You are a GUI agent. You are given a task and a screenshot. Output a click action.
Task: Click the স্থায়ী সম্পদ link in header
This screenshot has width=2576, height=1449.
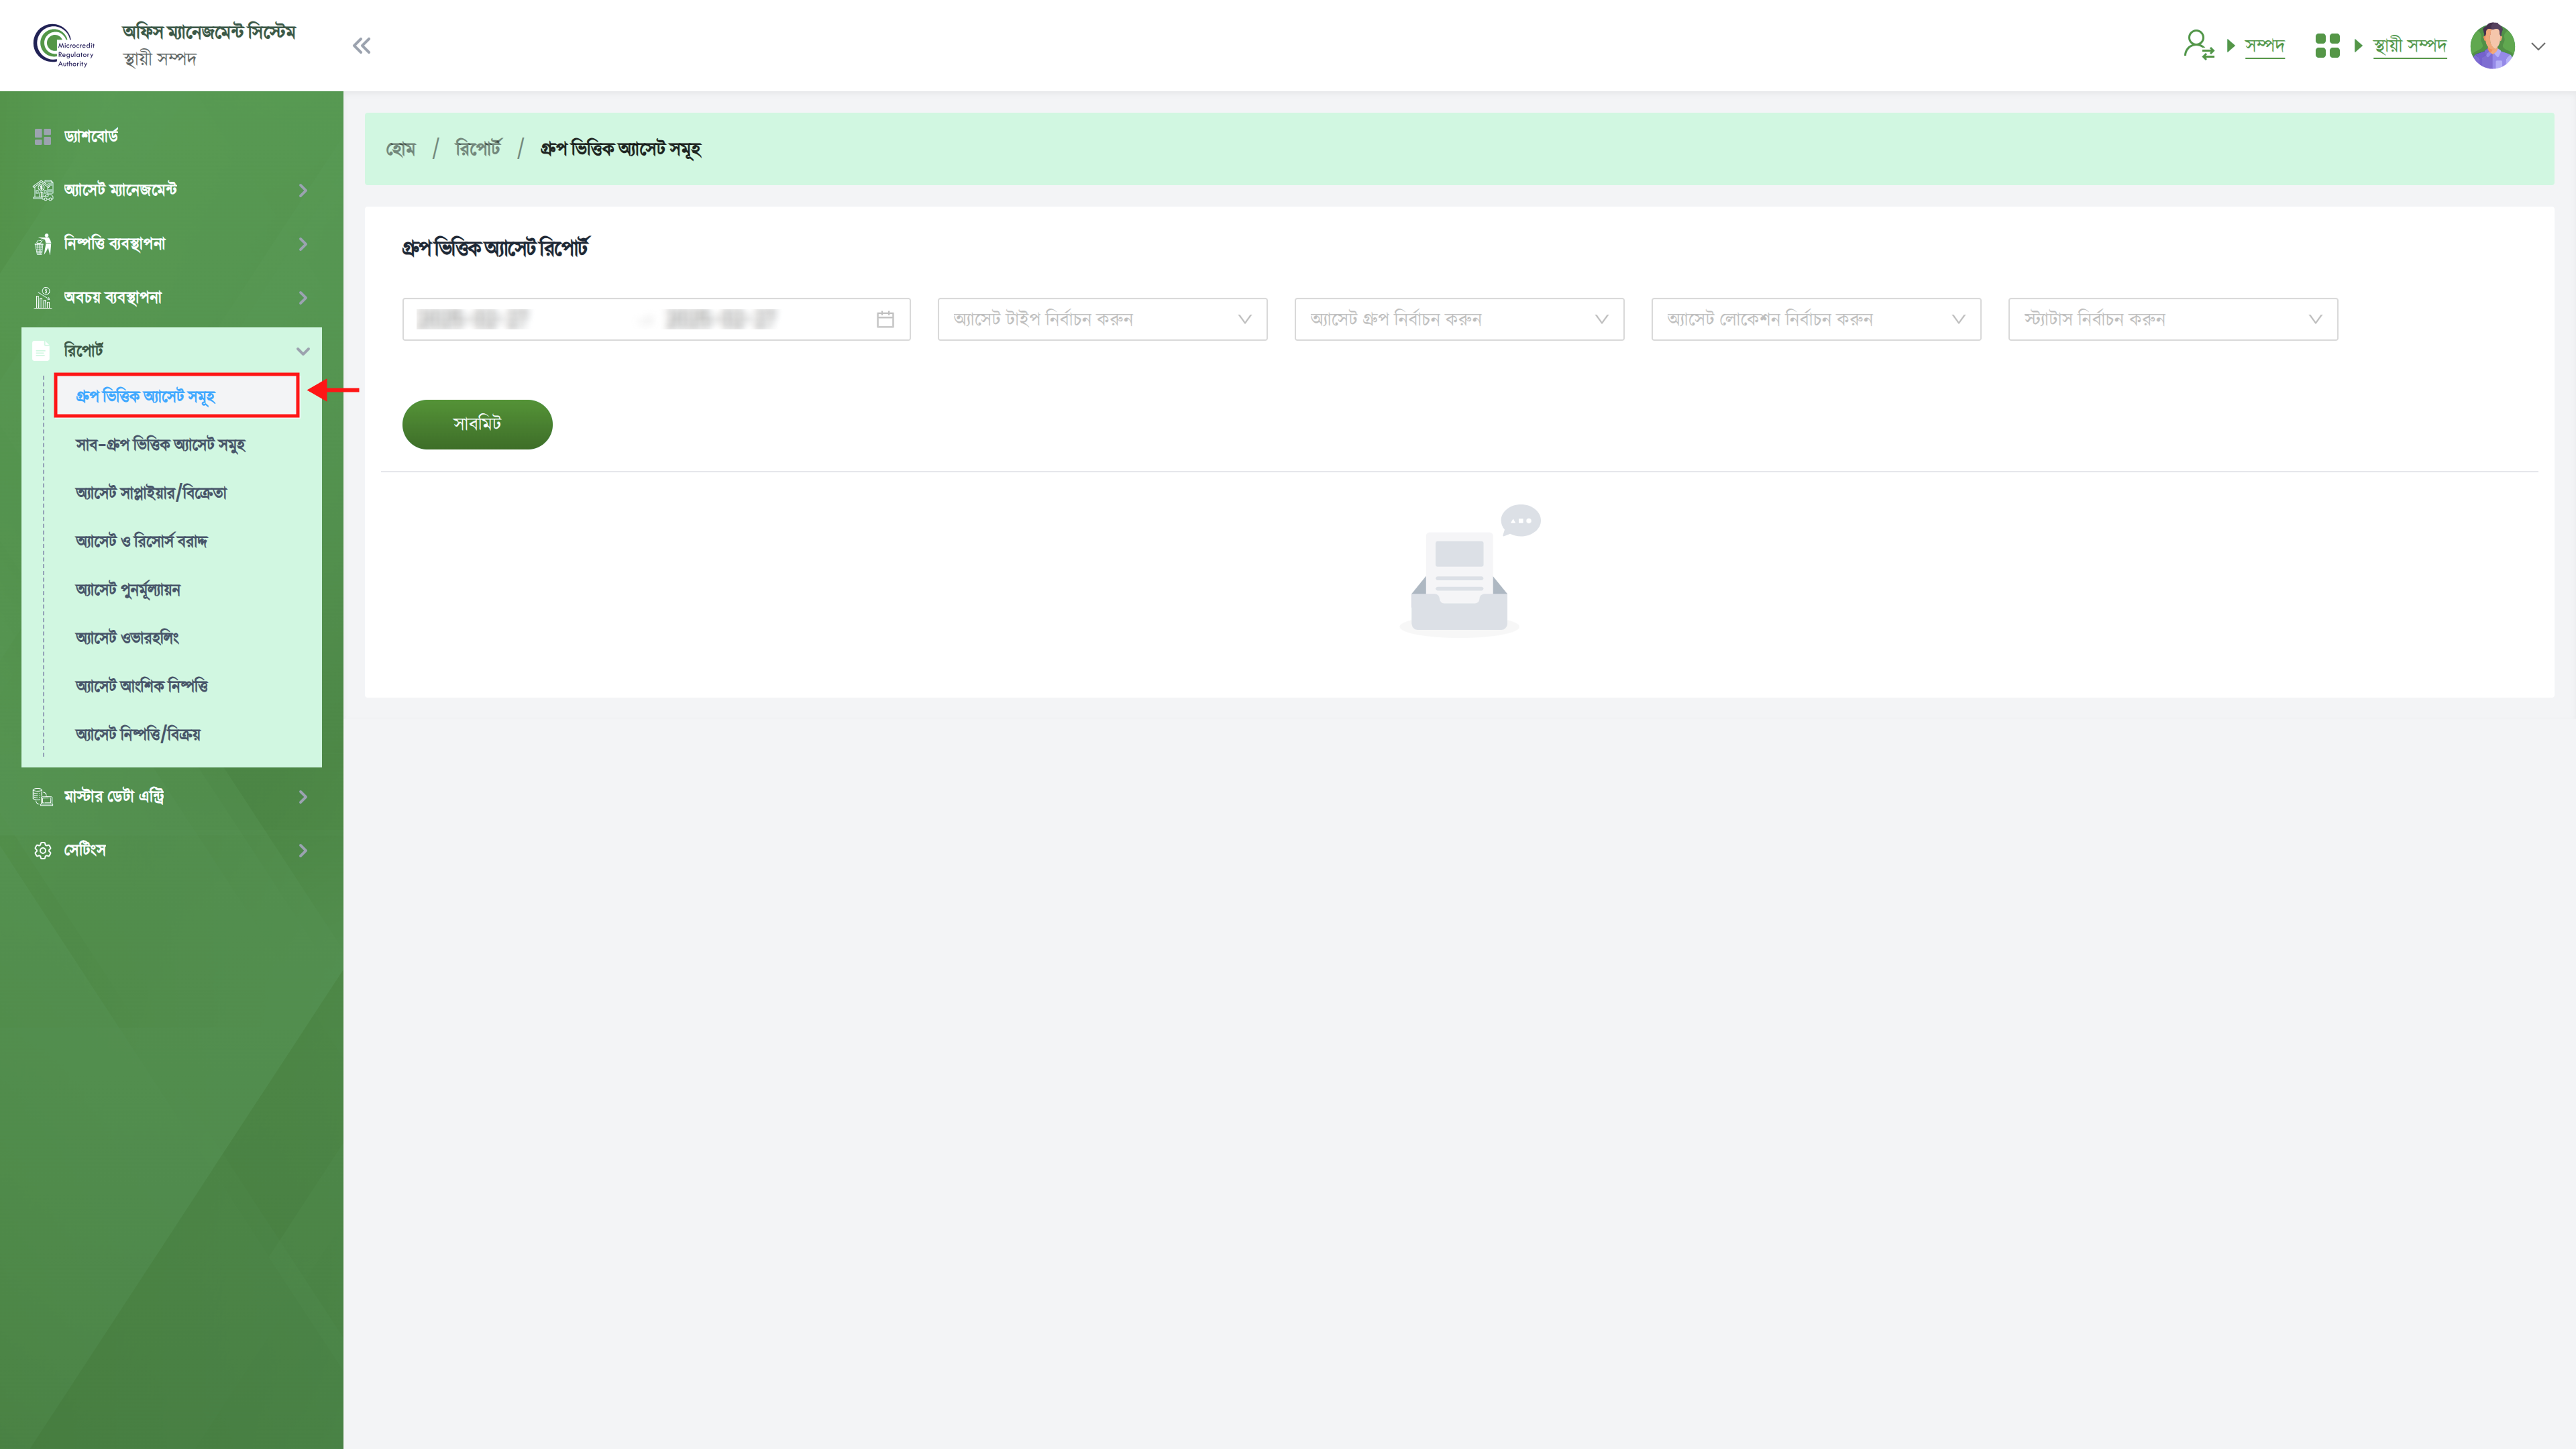tap(2409, 46)
